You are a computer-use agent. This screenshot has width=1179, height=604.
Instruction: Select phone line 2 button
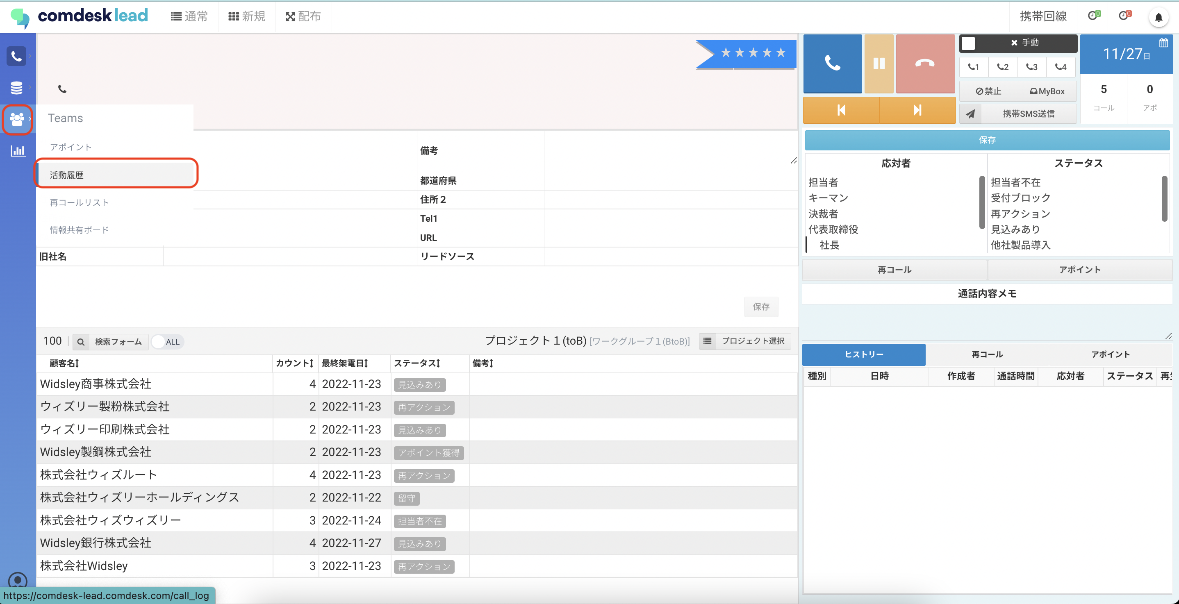click(x=1002, y=67)
